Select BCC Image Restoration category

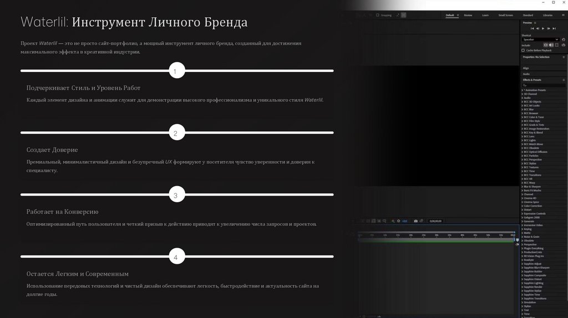(536, 129)
